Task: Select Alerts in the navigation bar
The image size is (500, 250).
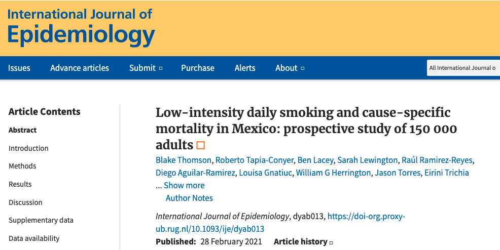Action: pos(245,68)
